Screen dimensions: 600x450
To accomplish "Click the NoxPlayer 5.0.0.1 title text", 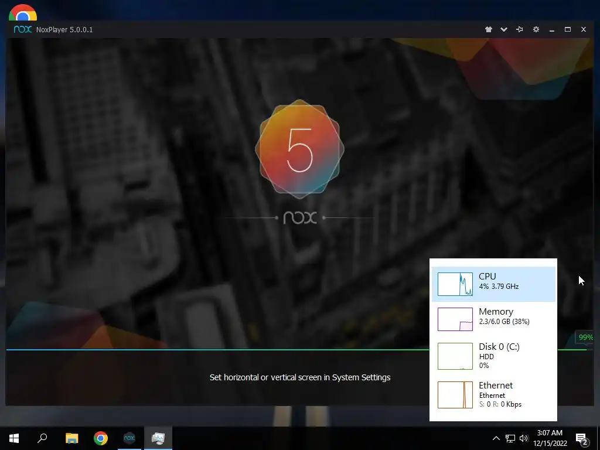I will click(x=64, y=30).
